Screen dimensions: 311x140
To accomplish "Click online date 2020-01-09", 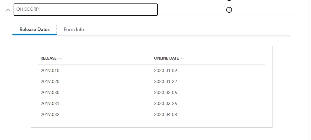I will coord(165,71).
